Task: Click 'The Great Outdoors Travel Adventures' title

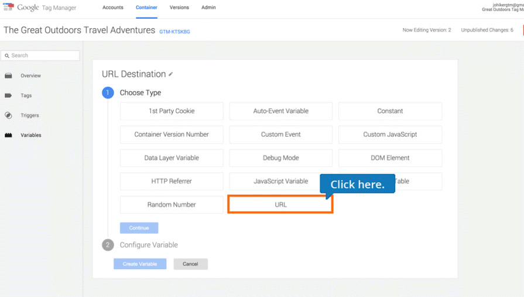Action: [79, 30]
